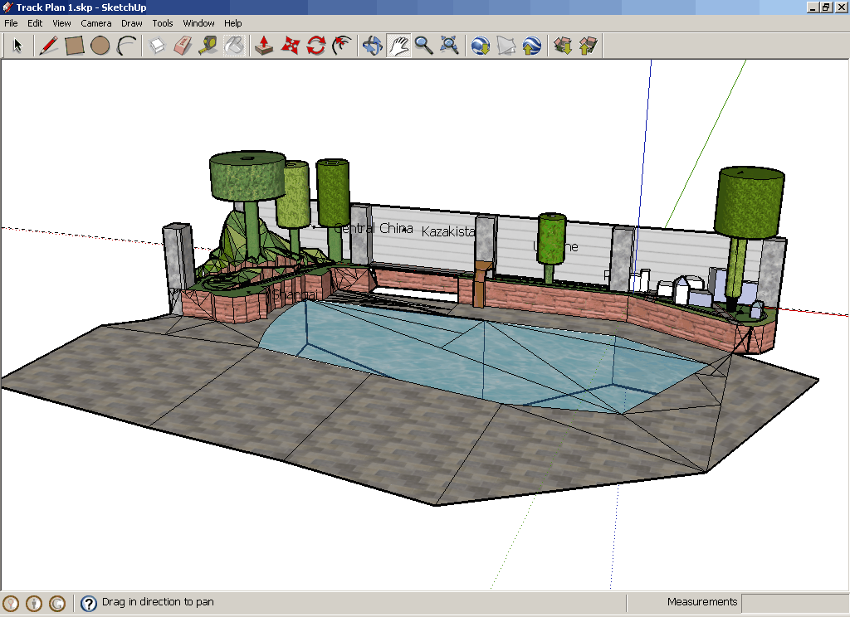Click the Get Models download icon
Screen dimensions: 850x617
pos(563,46)
